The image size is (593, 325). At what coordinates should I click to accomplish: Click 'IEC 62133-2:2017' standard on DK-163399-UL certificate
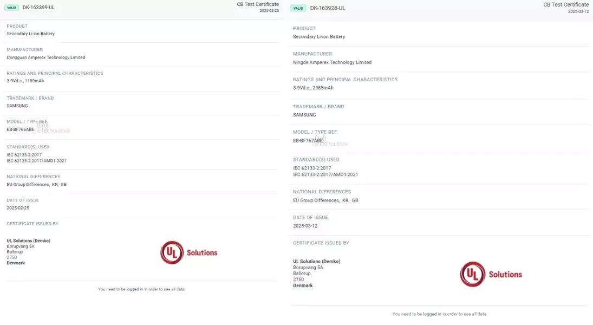coord(24,155)
